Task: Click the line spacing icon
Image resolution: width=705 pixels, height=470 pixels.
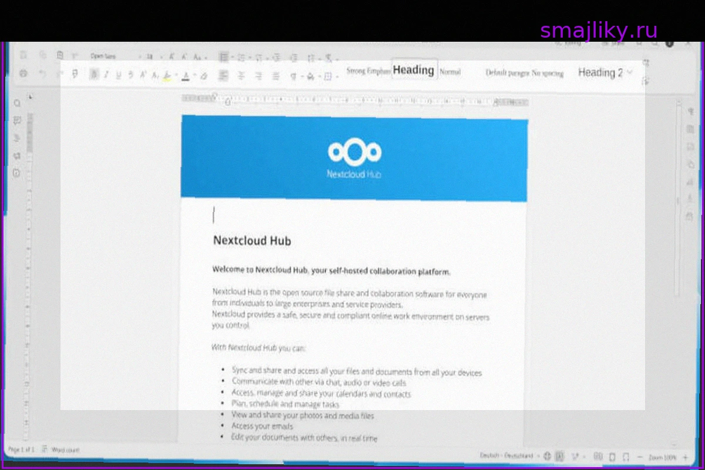Action: (x=311, y=58)
